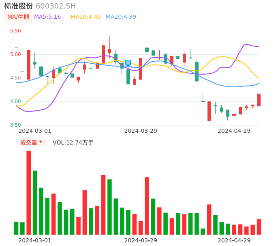Viewport: 278px width, 246px height.
Task: Click the stock name 标准股份
Action: pyautogui.click(x=19, y=6)
